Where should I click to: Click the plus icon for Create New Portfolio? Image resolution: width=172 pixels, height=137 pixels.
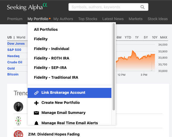(36, 103)
